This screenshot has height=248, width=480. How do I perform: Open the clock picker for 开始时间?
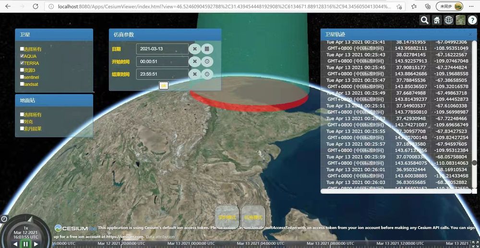click(207, 62)
